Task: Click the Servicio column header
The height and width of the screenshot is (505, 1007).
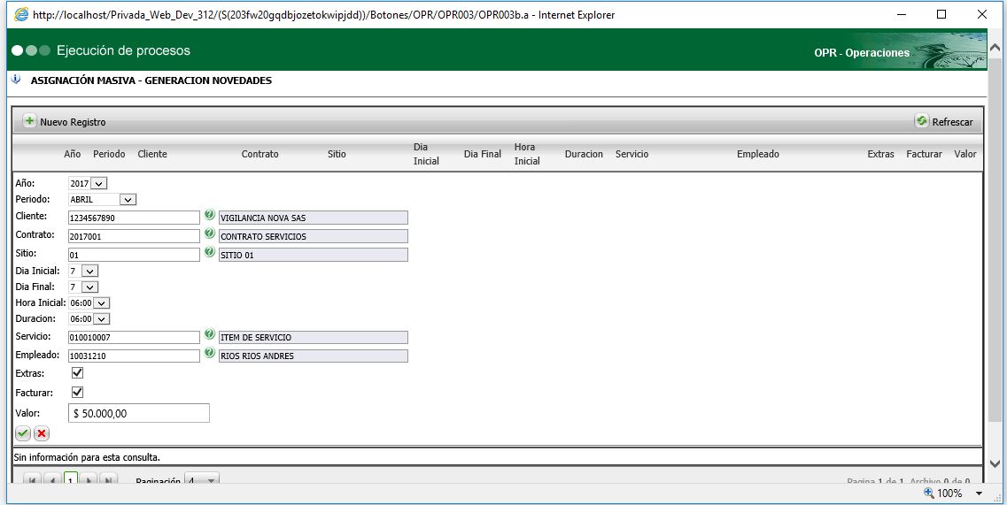Action: pyautogui.click(x=632, y=154)
